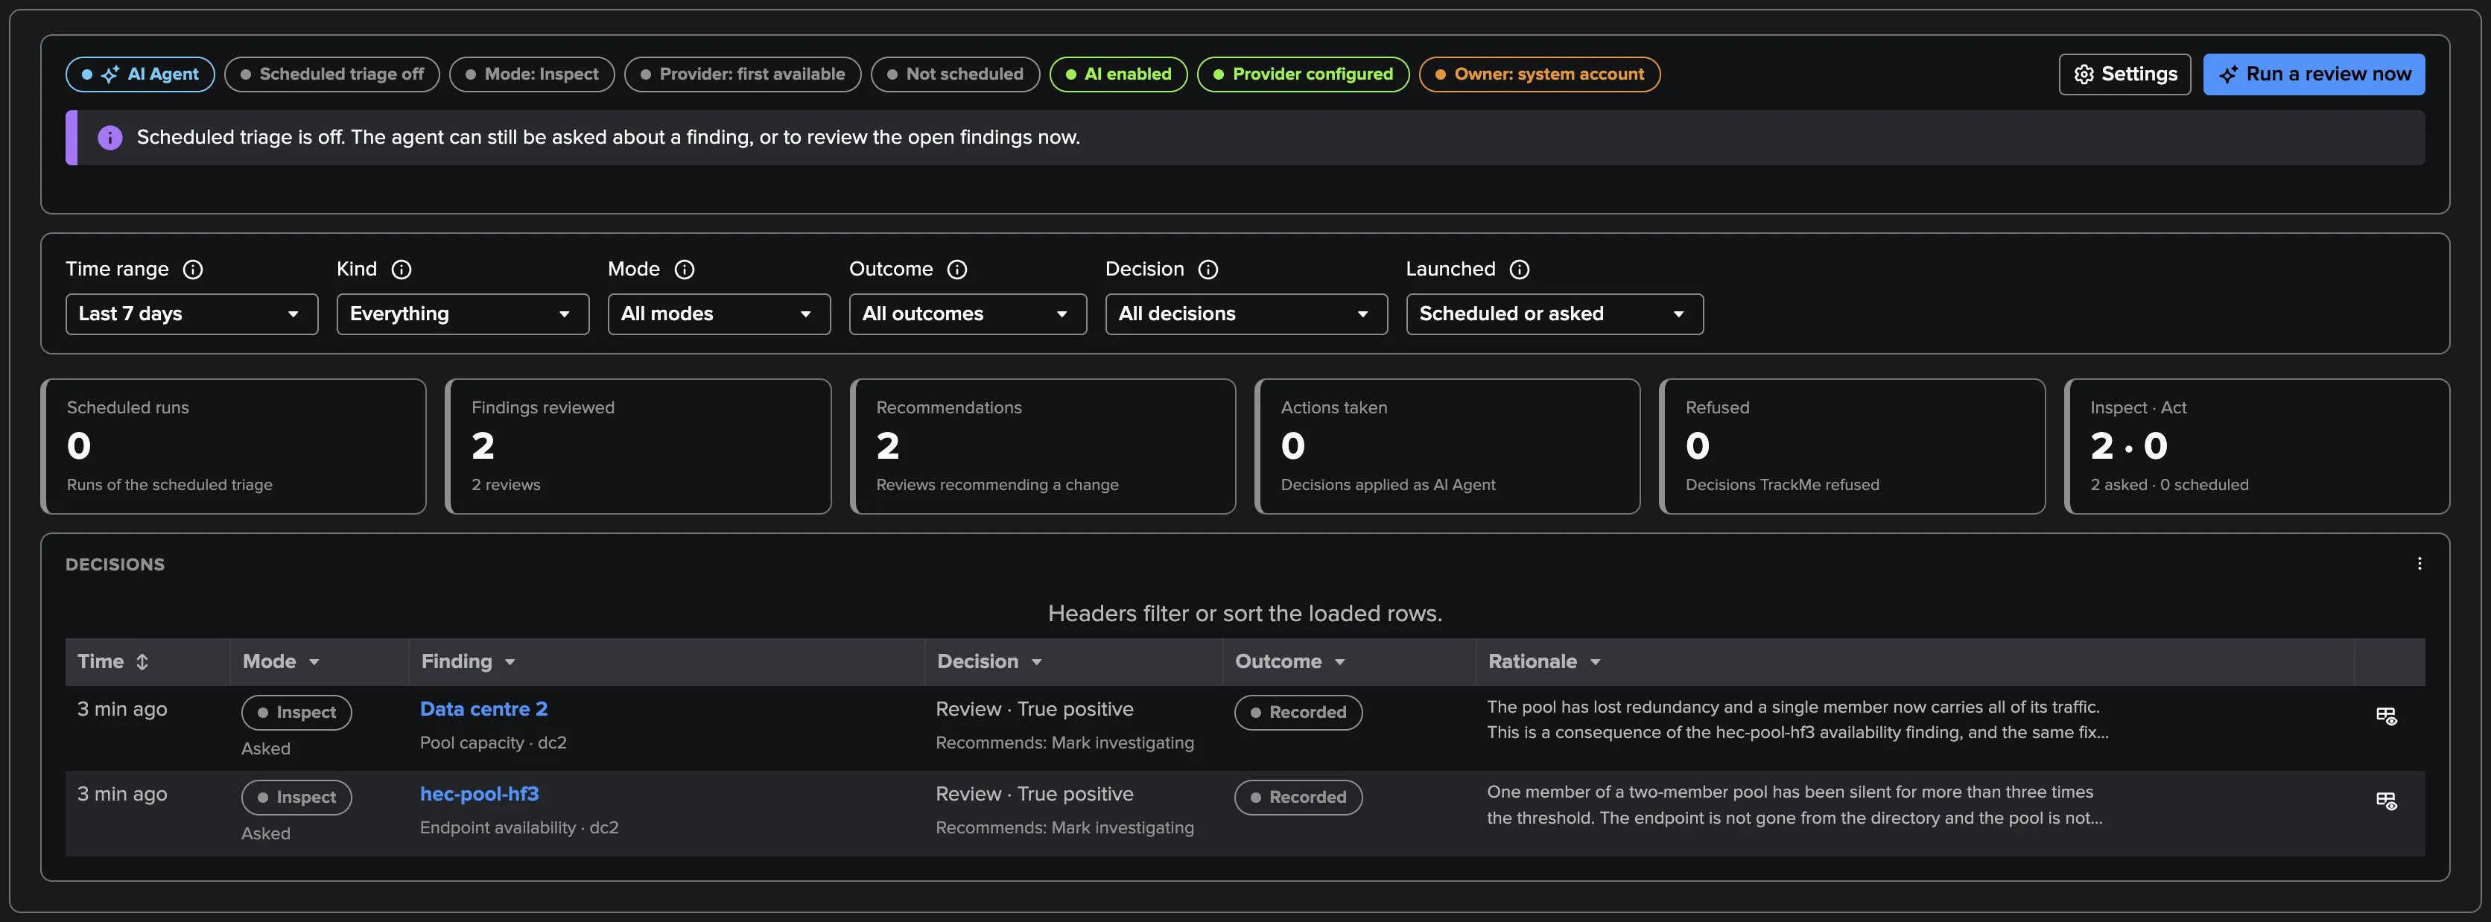Screen dimensions: 2491x922
Task: Click the Findings reviewed card
Action: tap(638, 447)
